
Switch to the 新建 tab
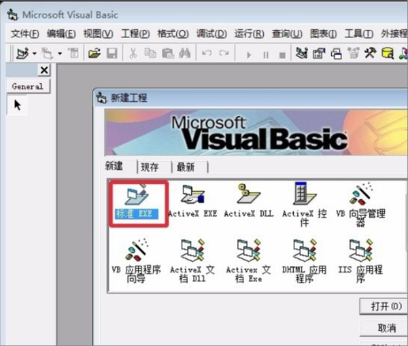click(x=114, y=166)
